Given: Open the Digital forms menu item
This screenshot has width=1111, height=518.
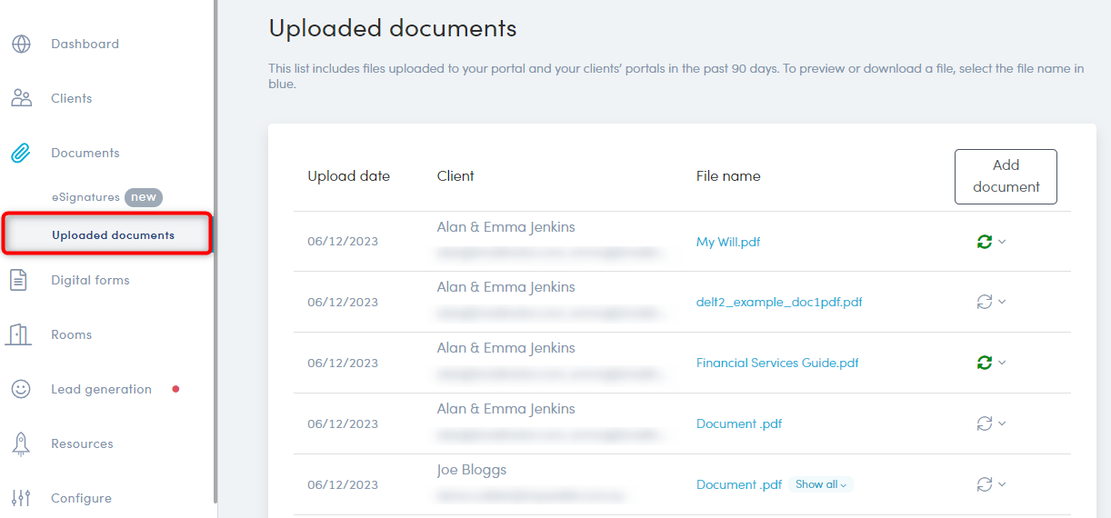Looking at the screenshot, I should [90, 280].
